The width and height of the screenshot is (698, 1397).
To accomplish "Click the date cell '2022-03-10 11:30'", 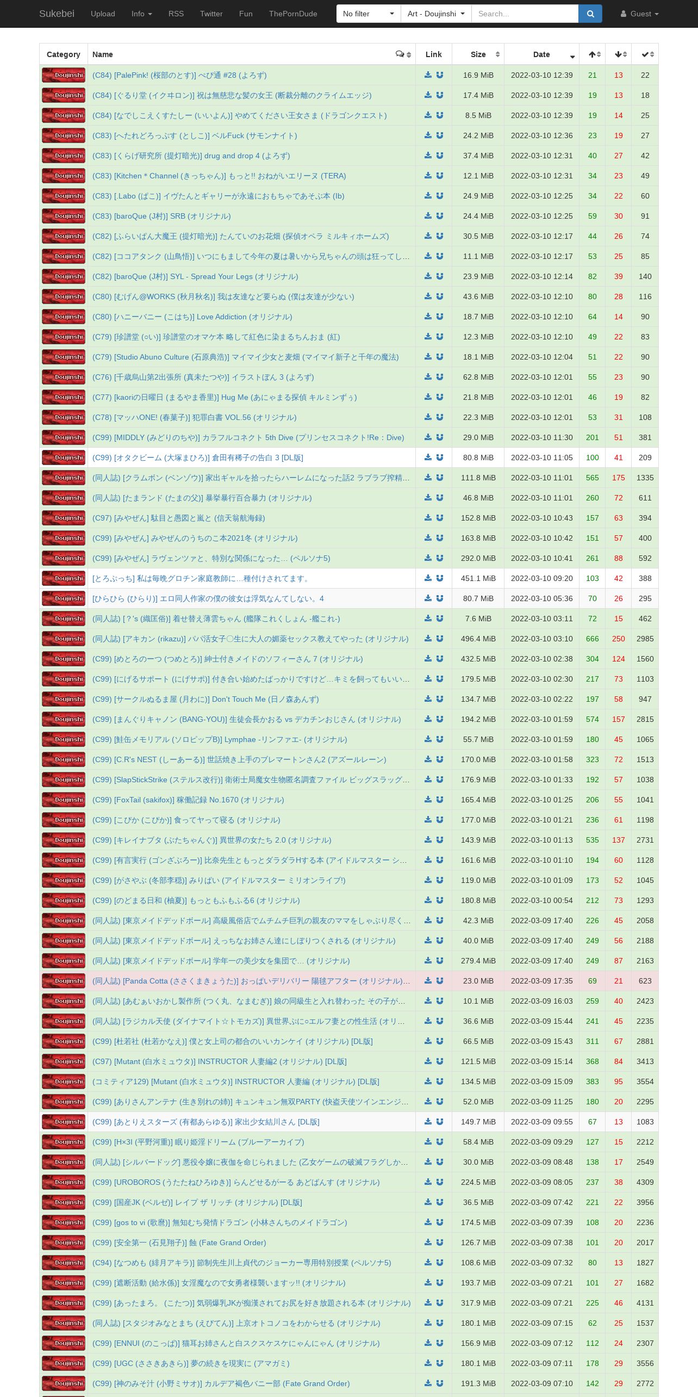I will pos(542,437).
